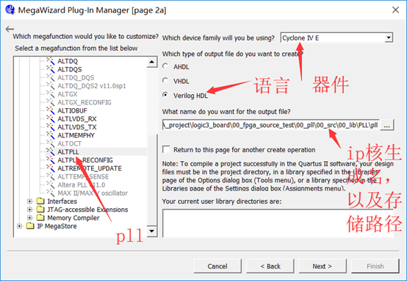Click the ALTLVDS_RX icon
Image resolution: width=407 pixels, height=281 pixels.
(51, 118)
